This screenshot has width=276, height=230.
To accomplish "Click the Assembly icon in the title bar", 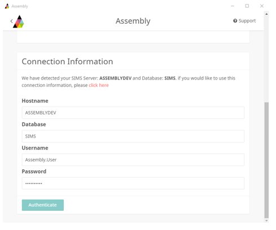I will point(7,6).
